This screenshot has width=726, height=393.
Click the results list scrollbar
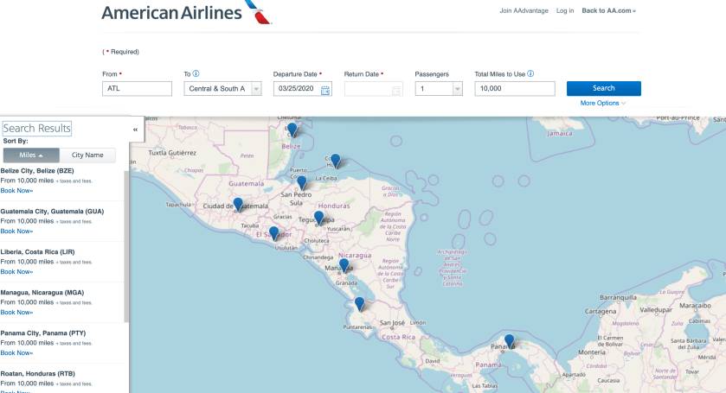(x=127, y=242)
